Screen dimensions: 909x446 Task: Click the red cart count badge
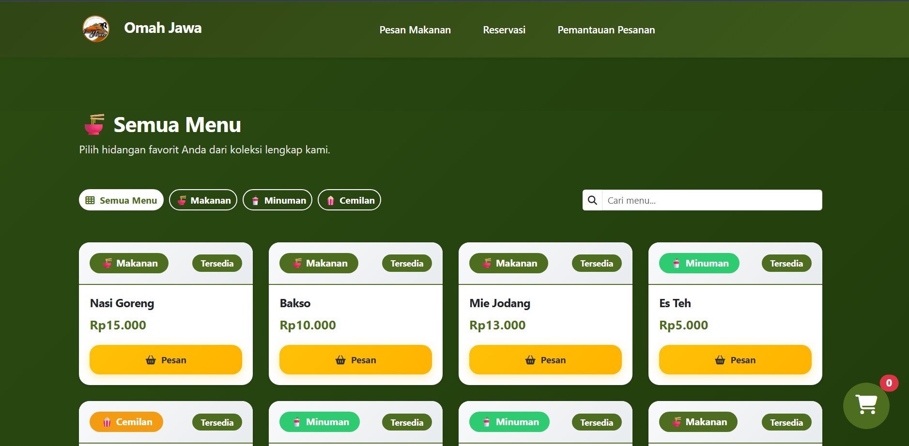tap(889, 383)
